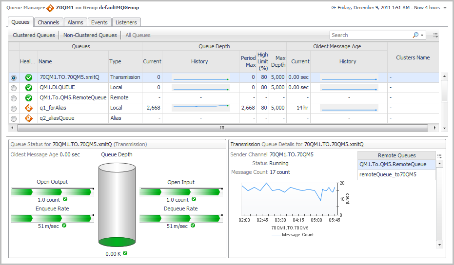The width and height of the screenshot is (454, 265).
Task: Select radio button for QM1.To.QM5.RemoteQueue row
Action: point(14,98)
